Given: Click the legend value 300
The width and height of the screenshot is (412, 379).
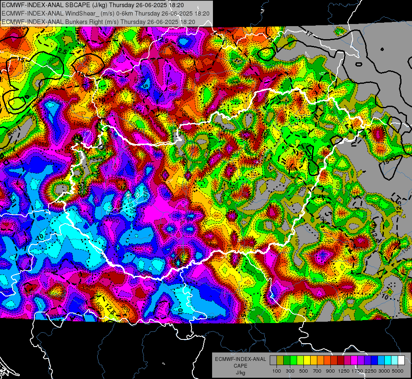Looking at the screenshot, I should [x=290, y=371].
